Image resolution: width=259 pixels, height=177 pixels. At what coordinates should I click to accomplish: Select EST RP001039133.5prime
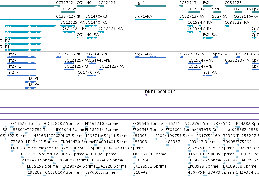(x=104, y=151)
